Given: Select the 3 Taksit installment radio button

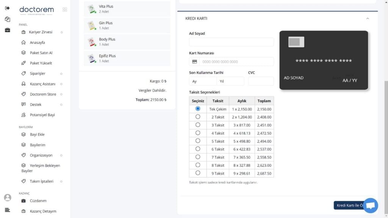Looking at the screenshot, I should (198, 125).
